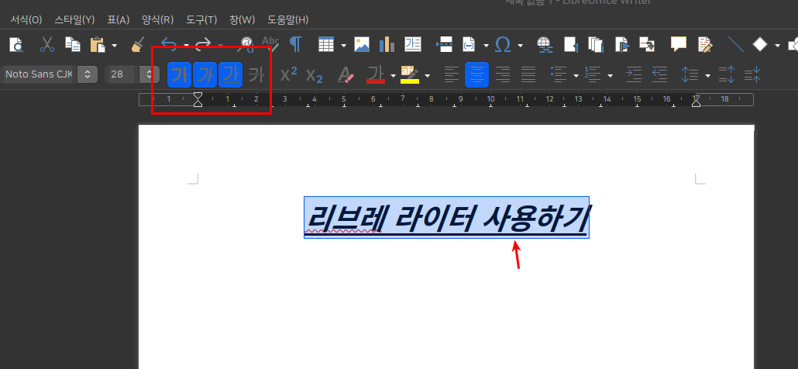798x369 pixels.
Task: Click the selected title text in document
Action: pos(446,218)
